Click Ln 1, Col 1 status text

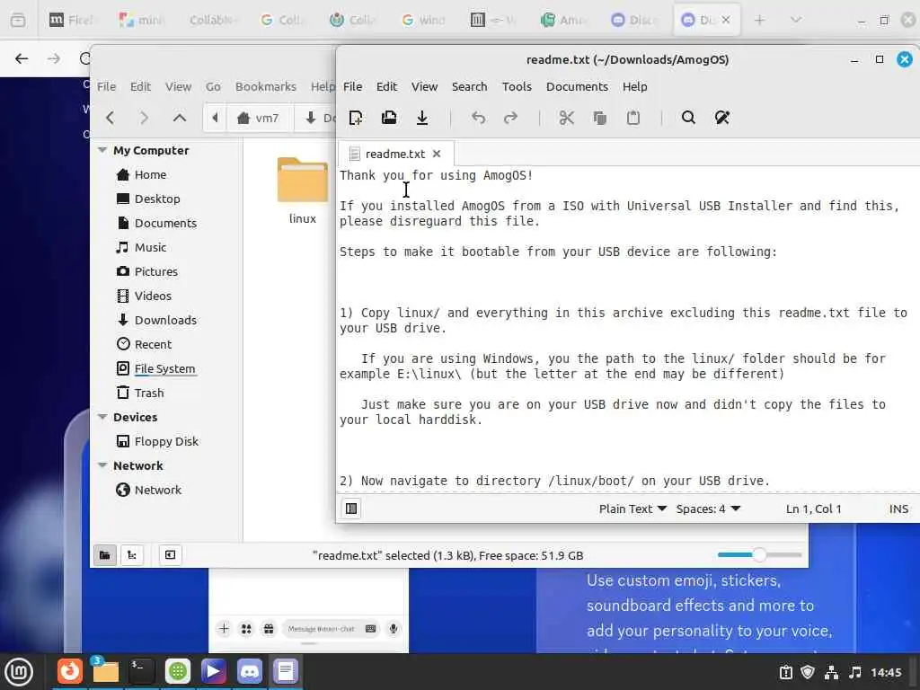813,509
